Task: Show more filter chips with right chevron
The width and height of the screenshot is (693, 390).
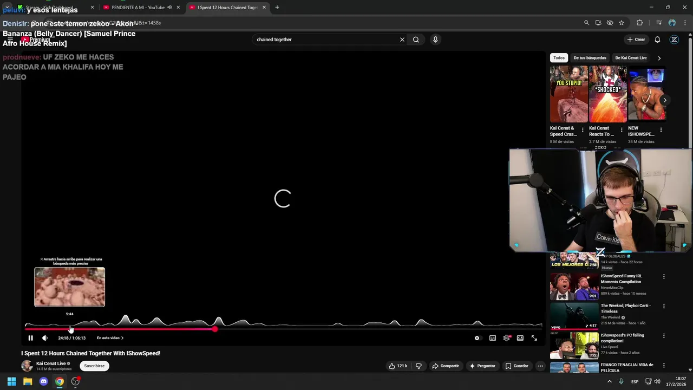Action: pos(659,58)
